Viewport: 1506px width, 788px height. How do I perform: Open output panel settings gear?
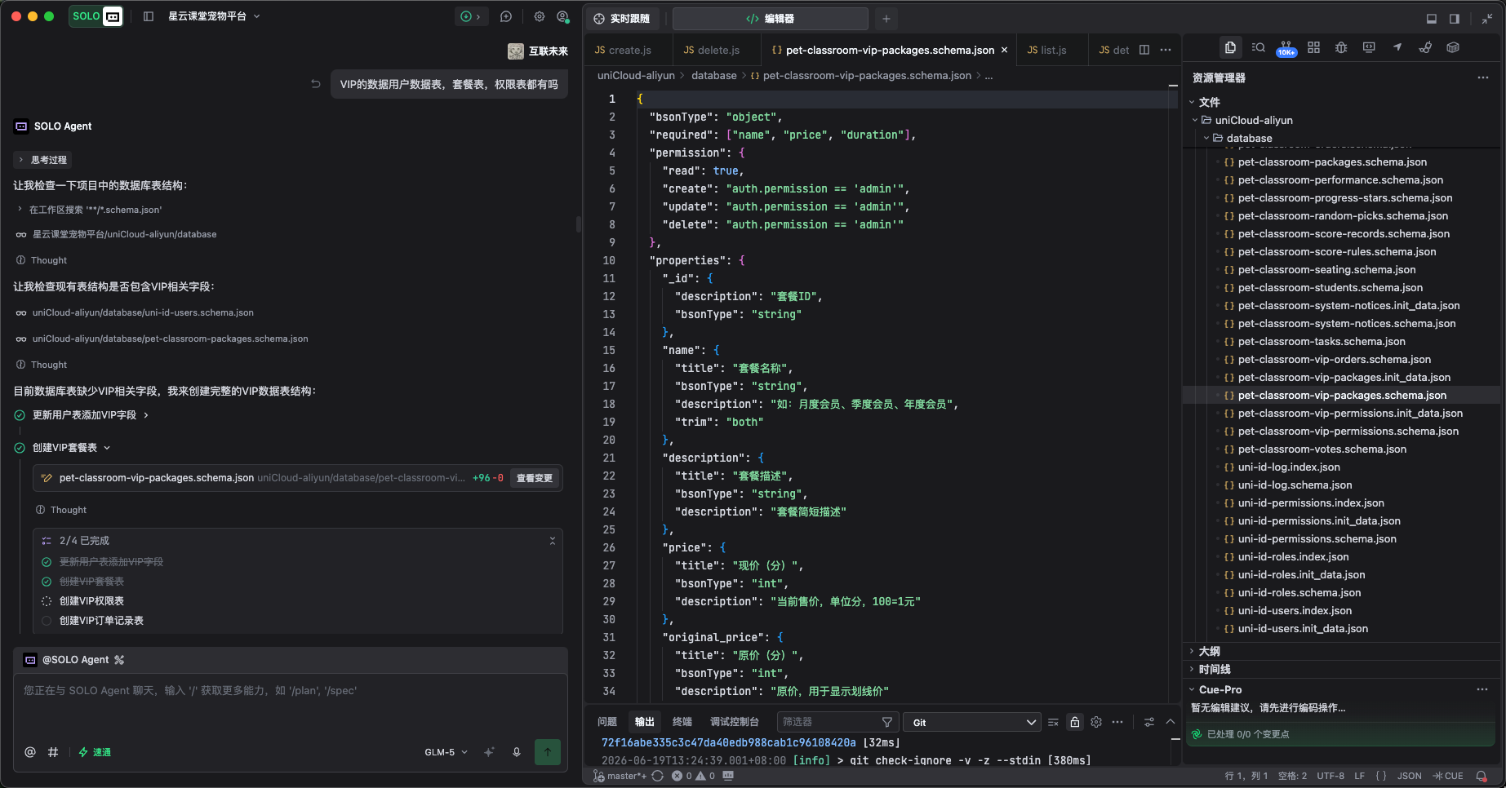tap(1096, 722)
